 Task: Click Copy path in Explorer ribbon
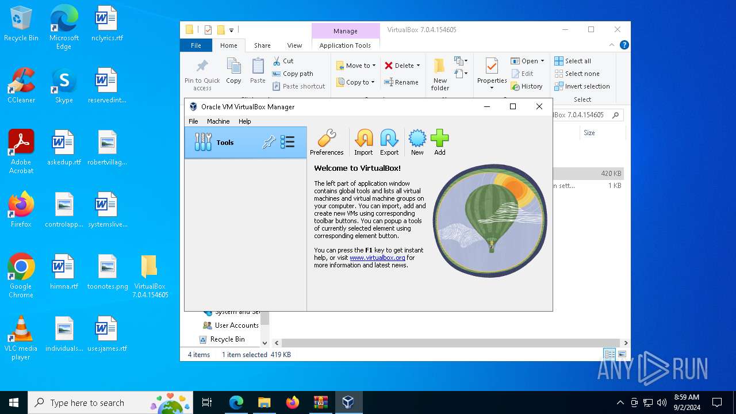coord(293,74)
